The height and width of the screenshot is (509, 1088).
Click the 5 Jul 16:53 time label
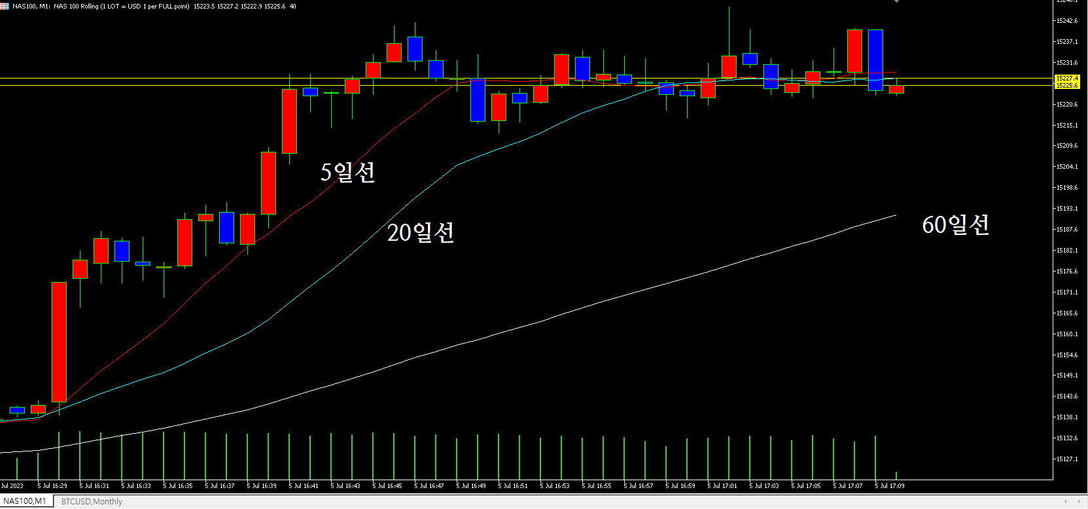tap(555, 486)
